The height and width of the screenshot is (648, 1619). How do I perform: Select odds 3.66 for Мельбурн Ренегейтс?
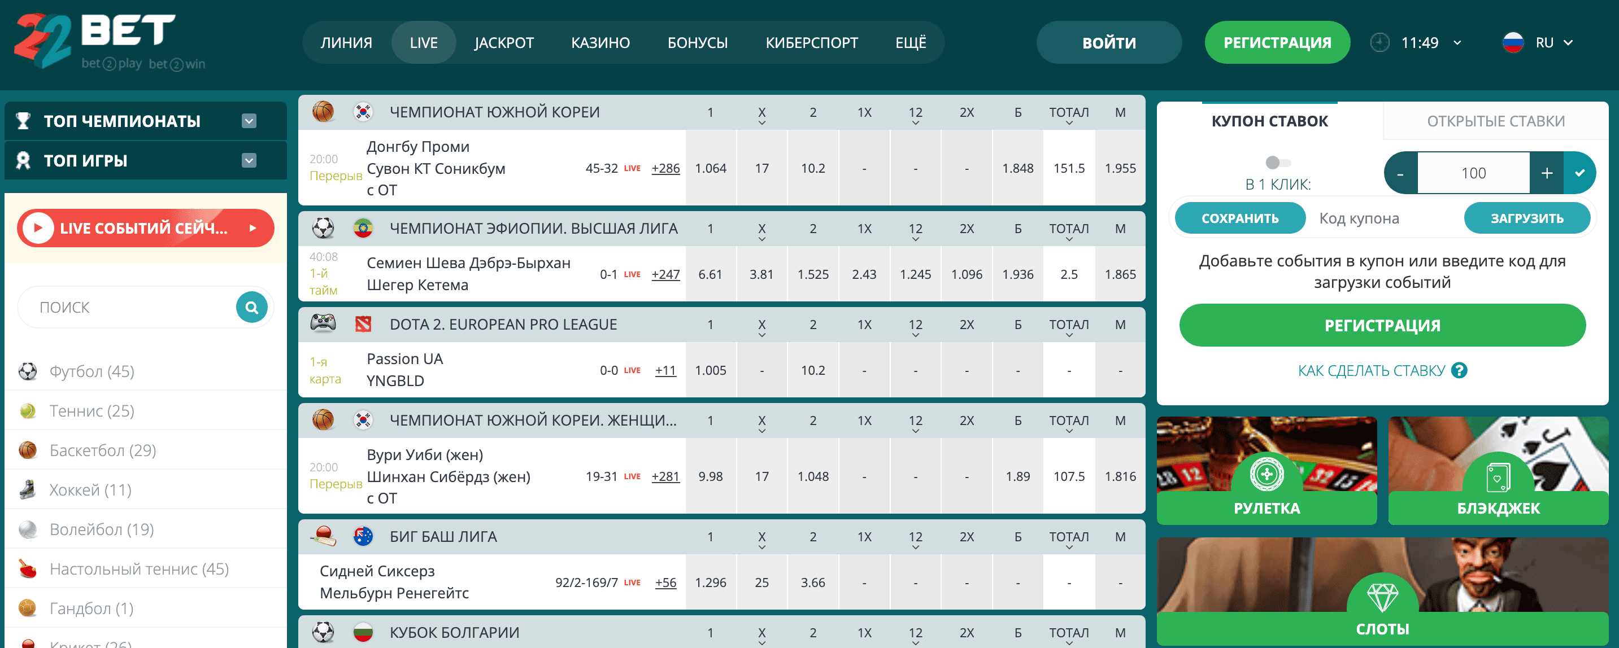point(813,583)
